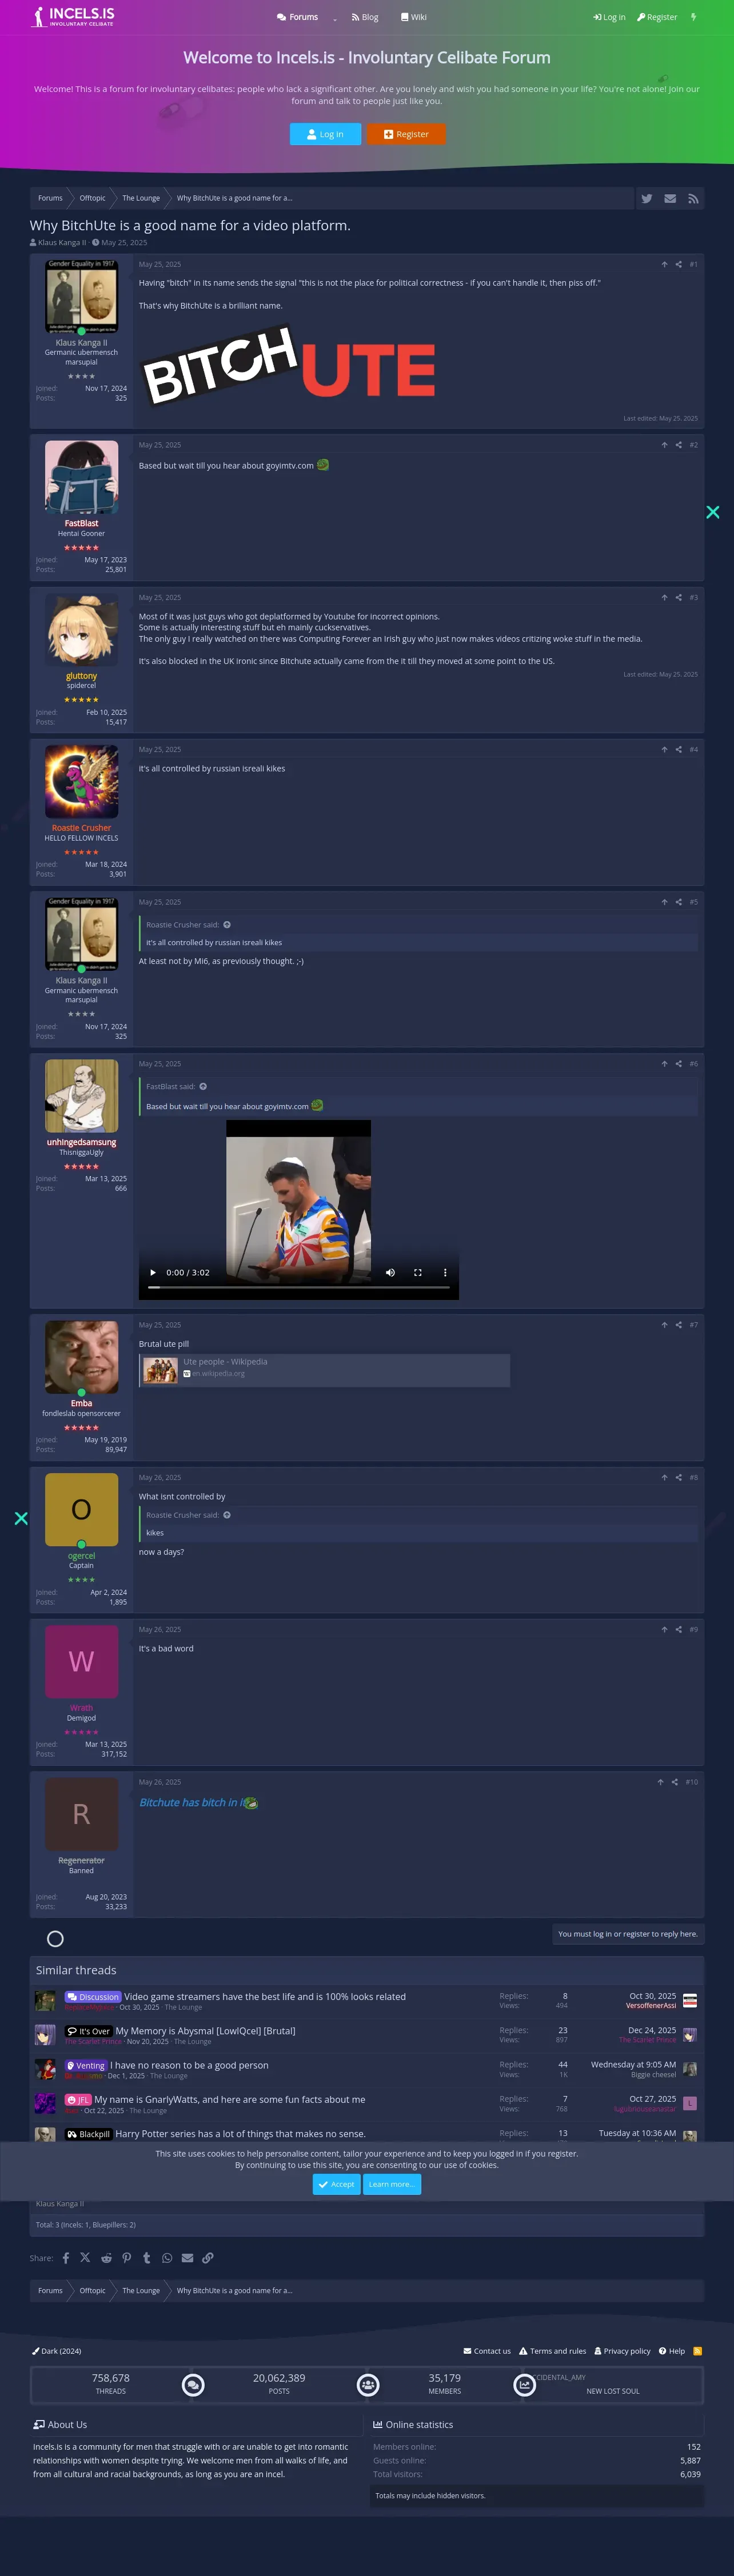Share thread via X icon

[85, 2258]
